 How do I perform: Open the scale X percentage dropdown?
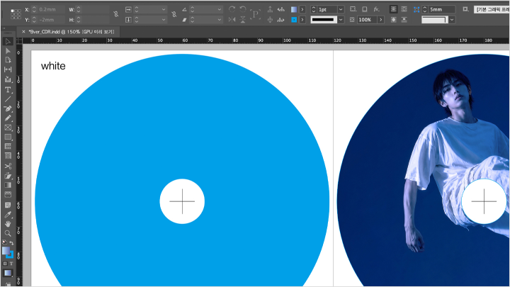164,10
